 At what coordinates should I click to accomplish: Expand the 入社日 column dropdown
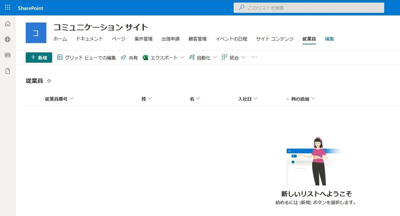256,99
